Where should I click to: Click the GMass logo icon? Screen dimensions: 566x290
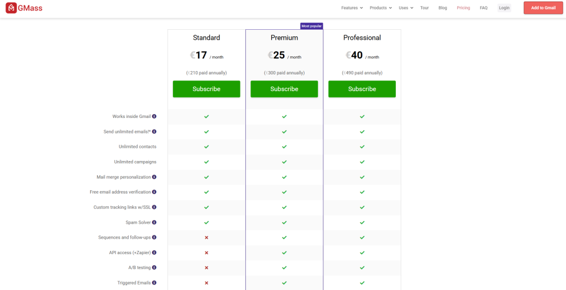pos(11,8)
